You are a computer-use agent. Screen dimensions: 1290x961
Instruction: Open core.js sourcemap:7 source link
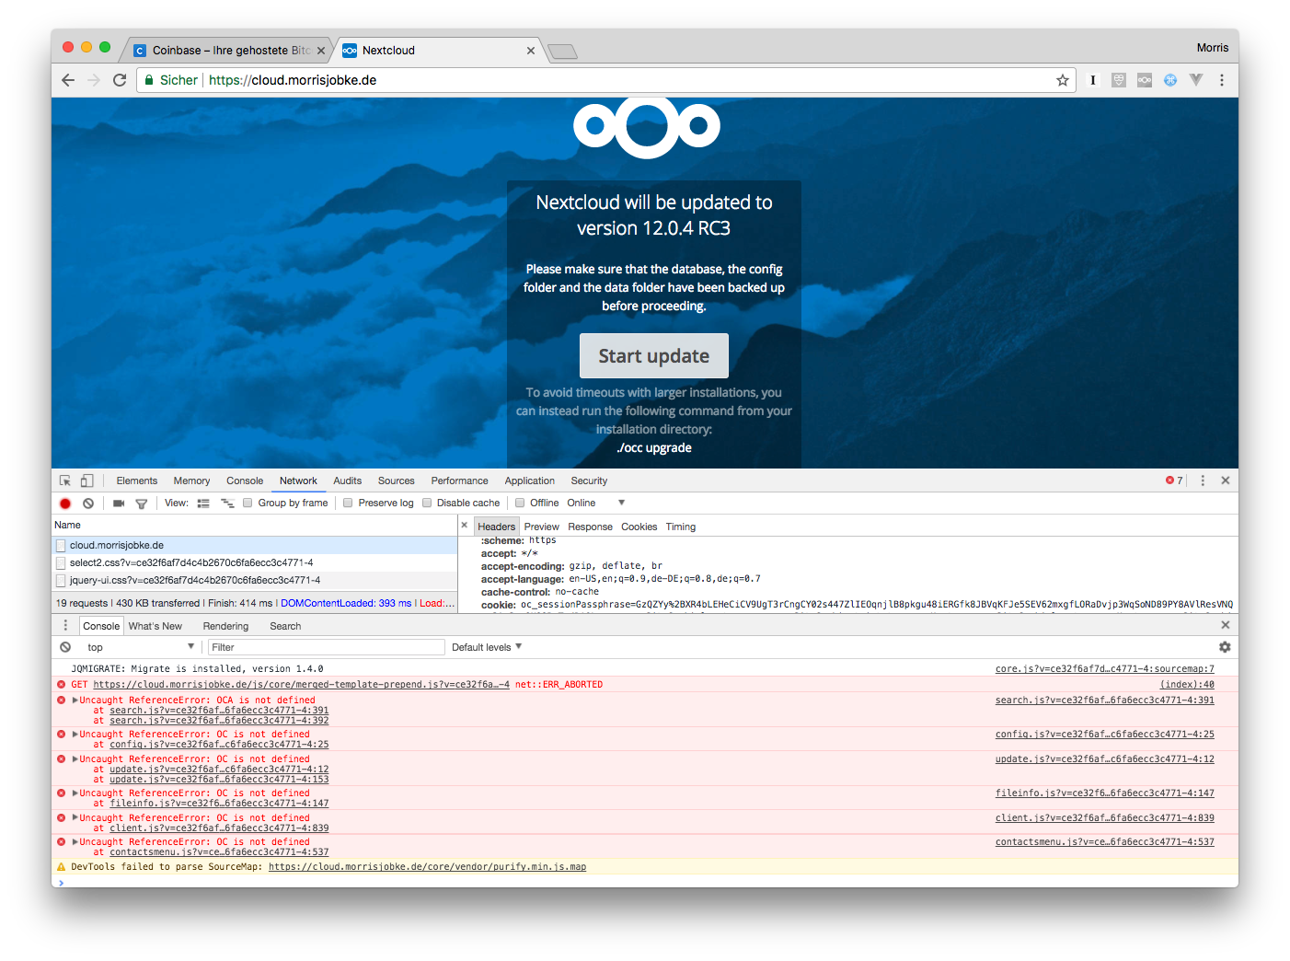[x=1105, y=669]
